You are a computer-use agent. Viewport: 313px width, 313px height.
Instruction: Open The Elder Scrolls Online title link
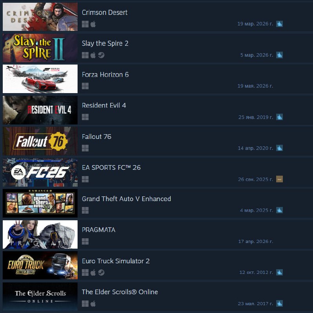(x=120, y=292)
